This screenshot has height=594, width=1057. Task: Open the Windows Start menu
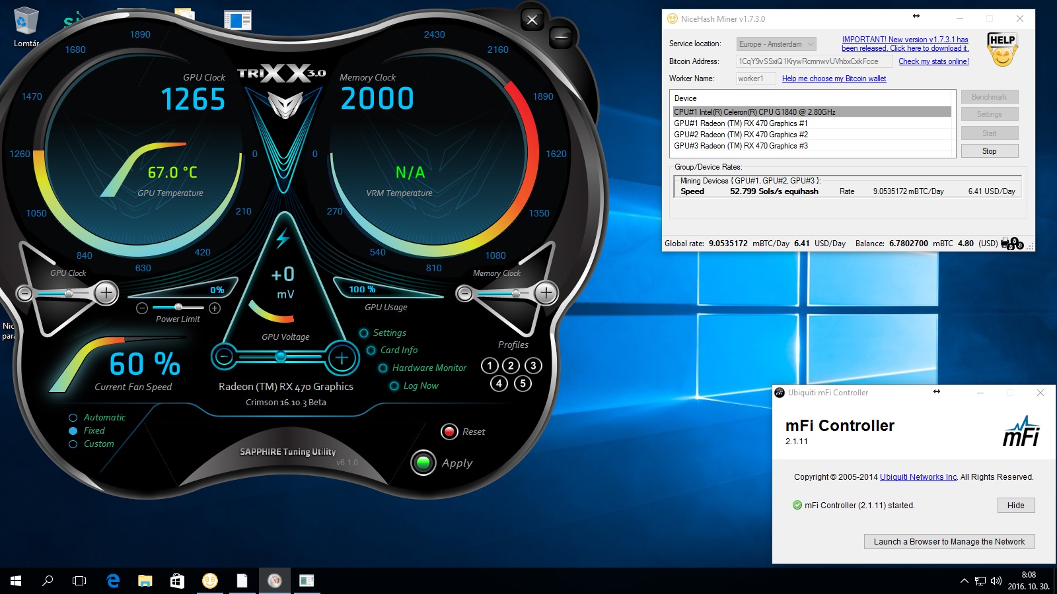coord(16,581)
